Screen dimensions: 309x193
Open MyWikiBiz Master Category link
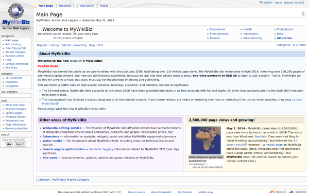[71, 180]
